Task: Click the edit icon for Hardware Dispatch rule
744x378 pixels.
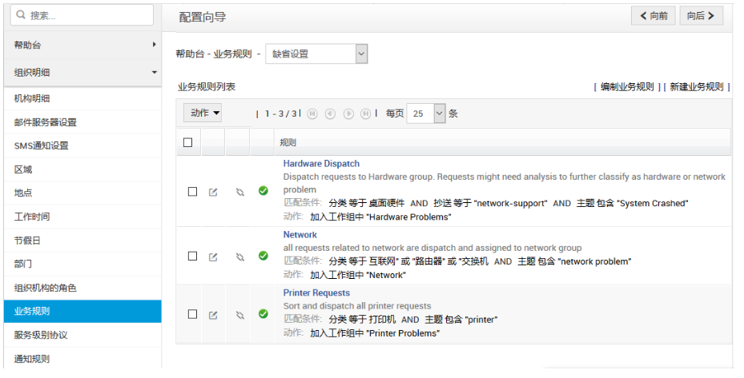Action: [x=213, y=192]
